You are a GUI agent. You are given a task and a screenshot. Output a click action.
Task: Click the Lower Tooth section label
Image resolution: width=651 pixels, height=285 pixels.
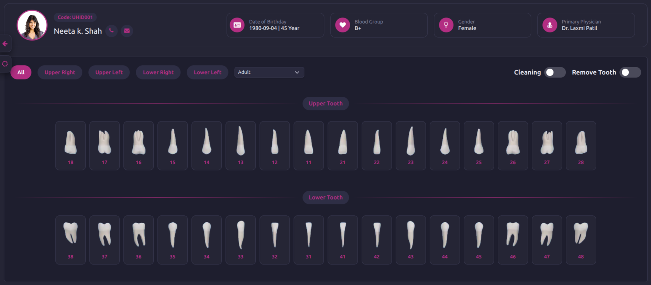(x=325, y=198)
